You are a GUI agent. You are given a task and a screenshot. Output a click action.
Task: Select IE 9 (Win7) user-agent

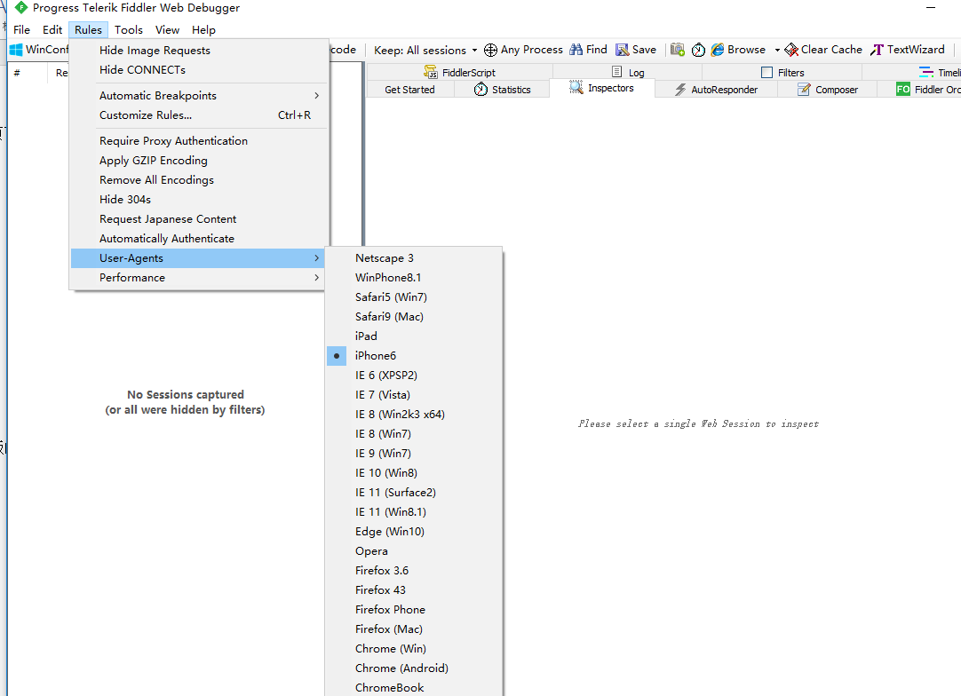(414, 454)
